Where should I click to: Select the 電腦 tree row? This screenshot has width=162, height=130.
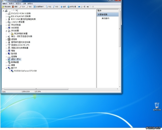click(x=13, y=51)
